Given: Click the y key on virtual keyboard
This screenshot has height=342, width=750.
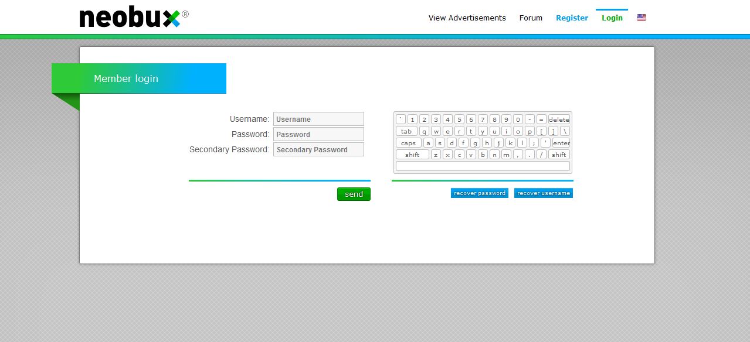Looking at the screenshot, I should point(483,131).
